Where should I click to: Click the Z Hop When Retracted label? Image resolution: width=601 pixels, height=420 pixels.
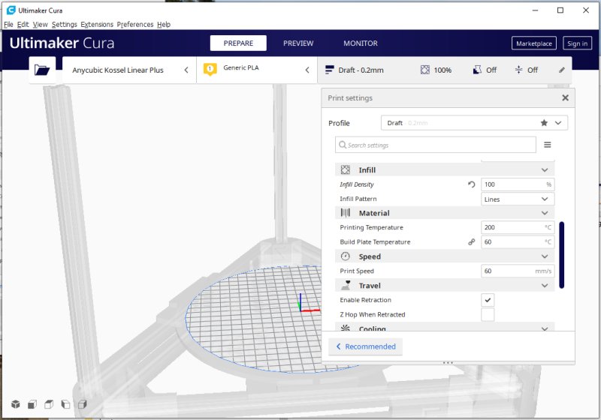(373, 314)
